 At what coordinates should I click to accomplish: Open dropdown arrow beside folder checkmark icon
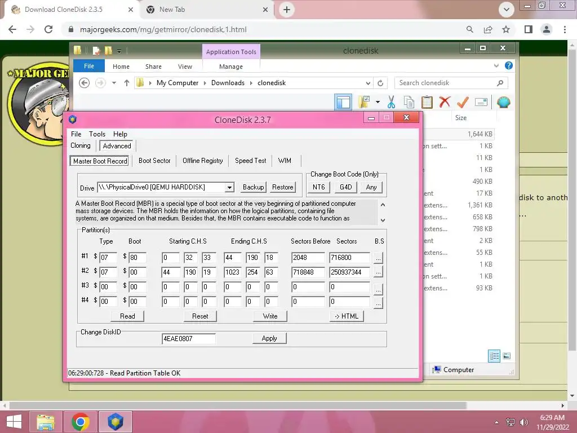pos(378,102)
